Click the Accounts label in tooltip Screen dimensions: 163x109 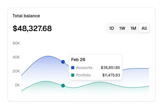(x=84, y=68)
